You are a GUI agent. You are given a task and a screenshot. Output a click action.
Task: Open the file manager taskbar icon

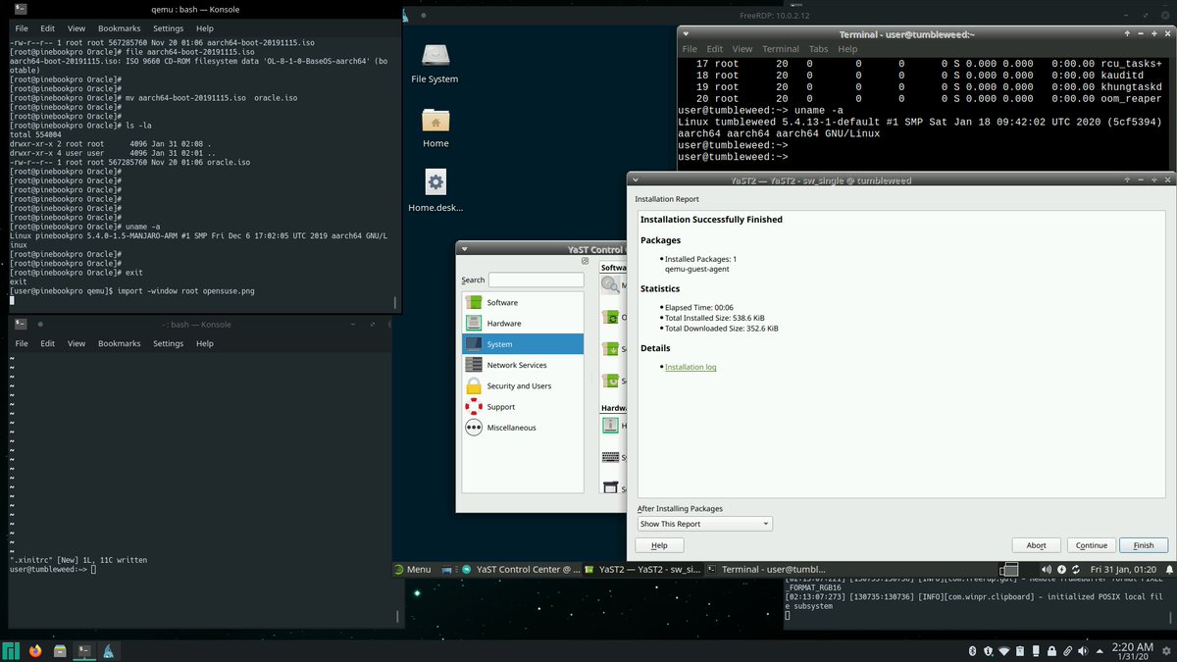pyautogui.click(x=61, y=650)
